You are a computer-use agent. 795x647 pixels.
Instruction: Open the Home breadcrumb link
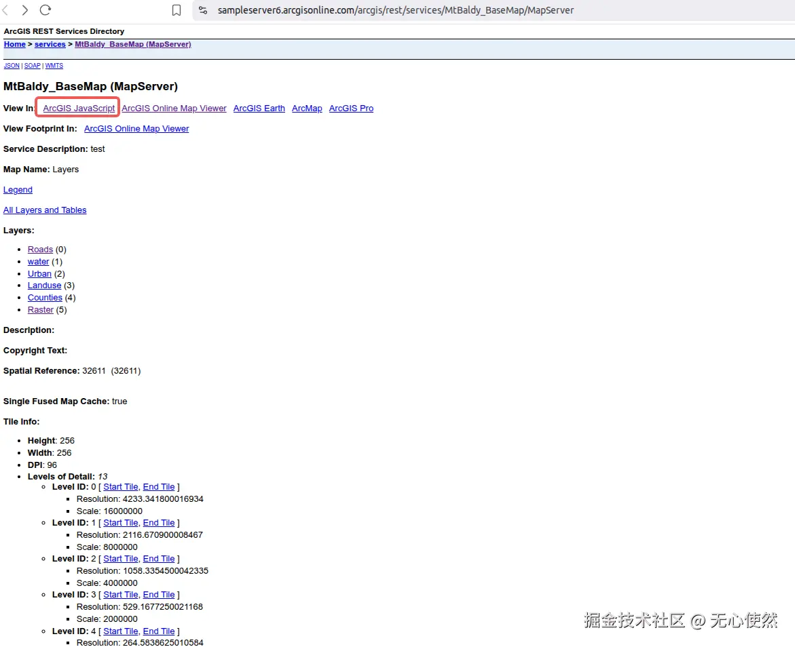[15, 44]
